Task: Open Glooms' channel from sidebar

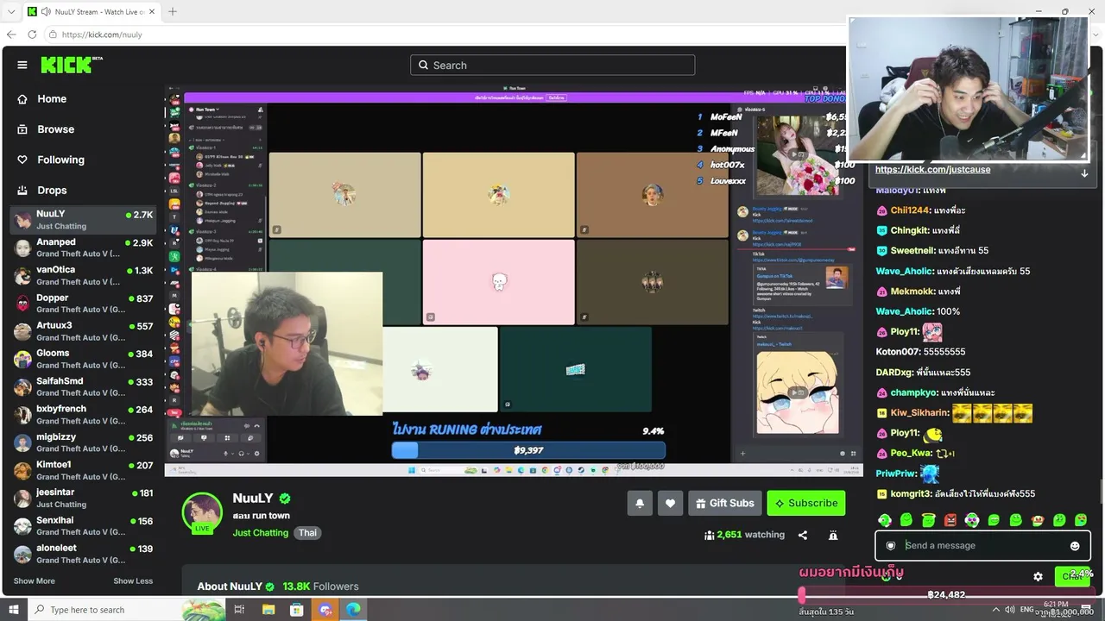Action: tap(83, 359)
